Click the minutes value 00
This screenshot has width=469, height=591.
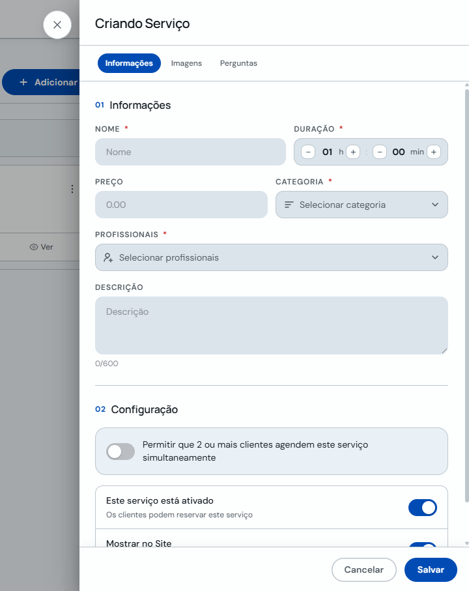click(399, 152)
